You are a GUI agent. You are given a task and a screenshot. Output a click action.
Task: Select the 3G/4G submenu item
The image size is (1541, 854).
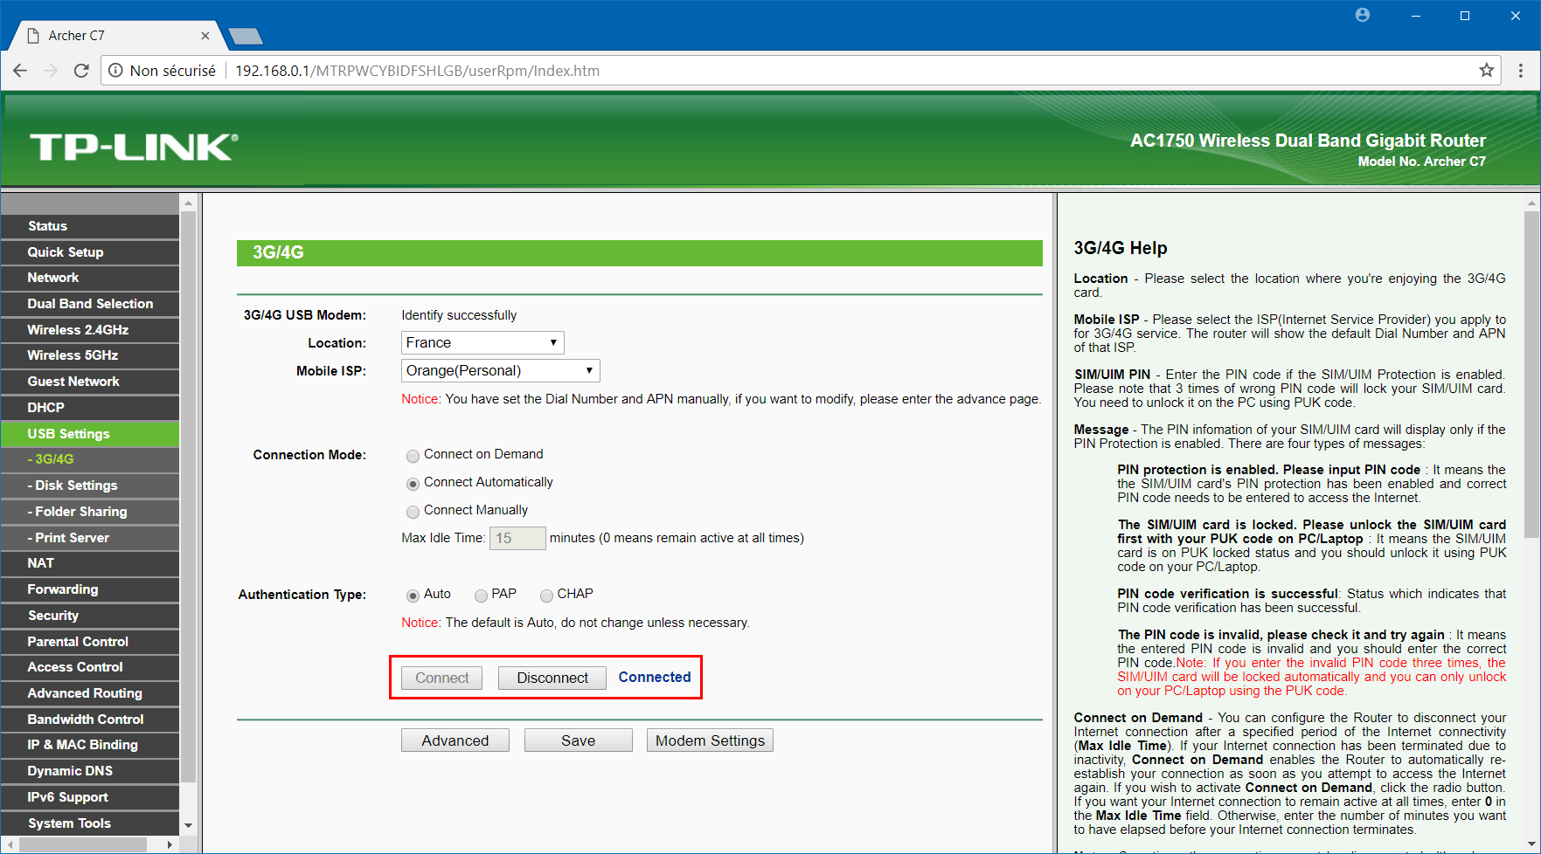coord(90,459)
